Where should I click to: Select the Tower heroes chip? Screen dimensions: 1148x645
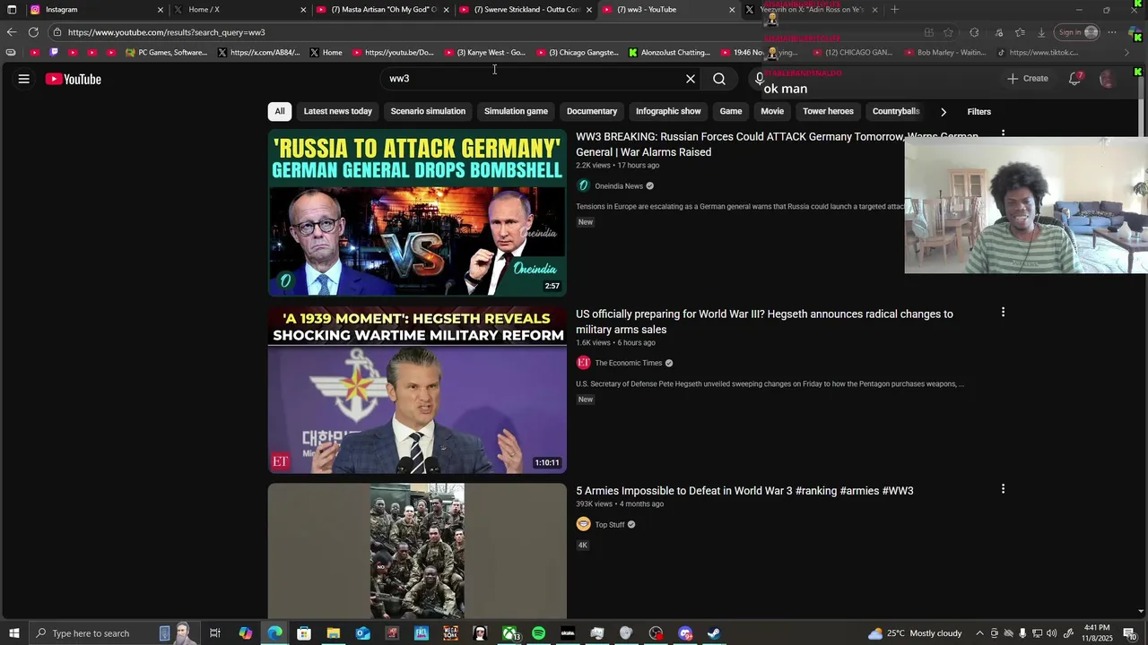(828, 111)
